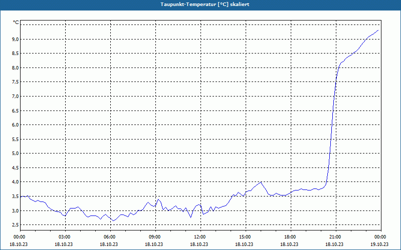This screenshot has height=250, width=401.
Task: Click the 7,5 y-axis value
Action: 16,82
